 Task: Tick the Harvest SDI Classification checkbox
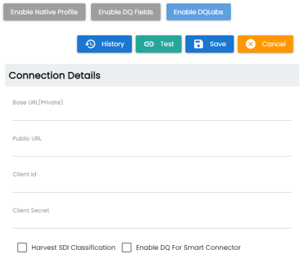tap(22, 247)
